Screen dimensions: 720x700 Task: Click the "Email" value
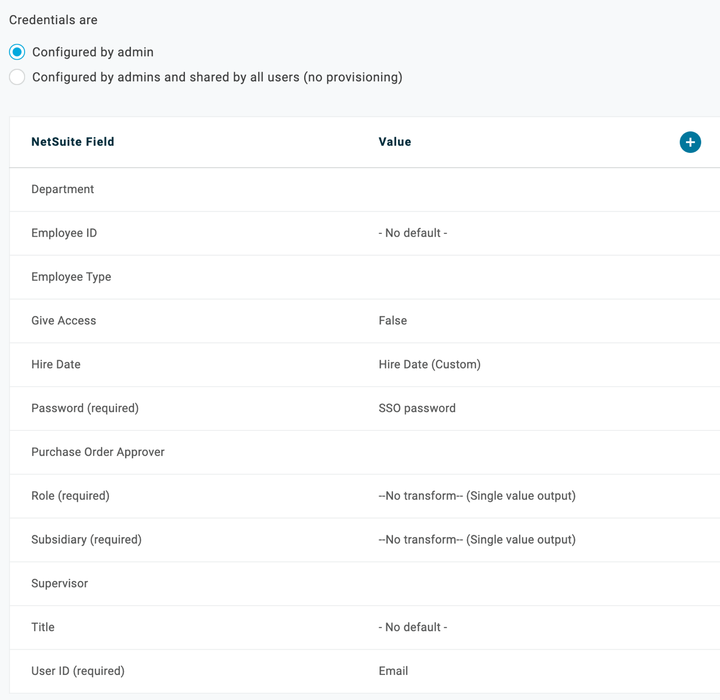[393, 671]
